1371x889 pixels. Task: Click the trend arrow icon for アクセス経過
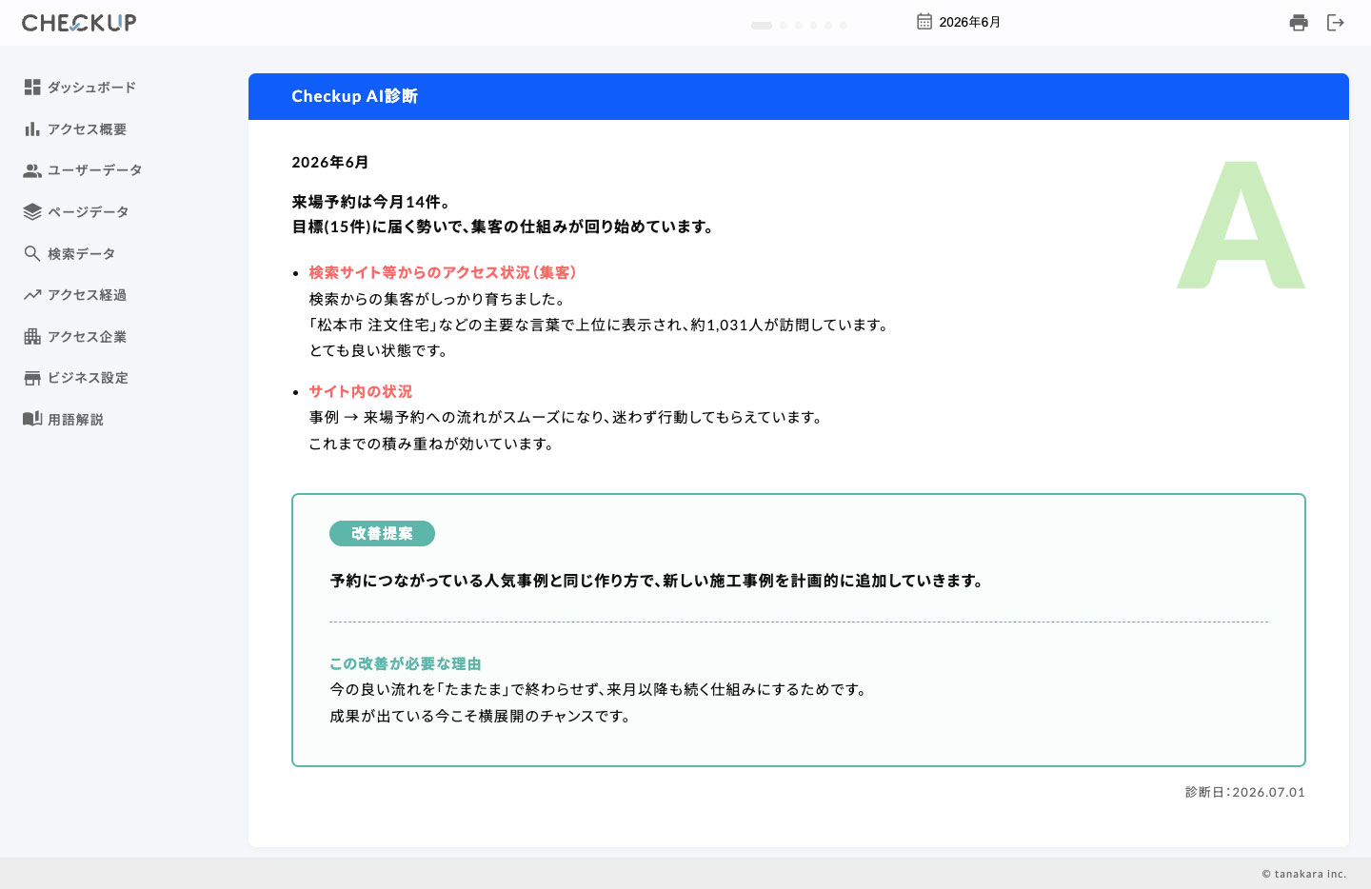32,295
